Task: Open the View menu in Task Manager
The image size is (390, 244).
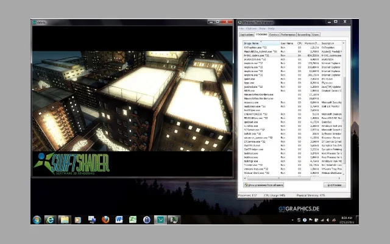Action: (x=262, y=29)
